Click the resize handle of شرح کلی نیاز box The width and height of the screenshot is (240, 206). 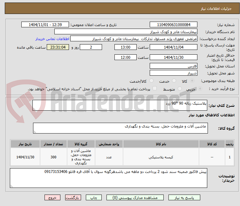point(34,109)
